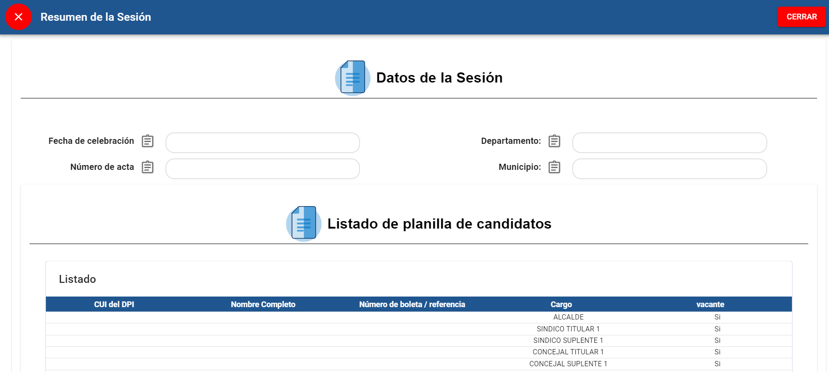The height and width of the screenshot is (372, 829).
Task: Click the document icon beside Datos de la Sesión
Action: pos(353,78)
